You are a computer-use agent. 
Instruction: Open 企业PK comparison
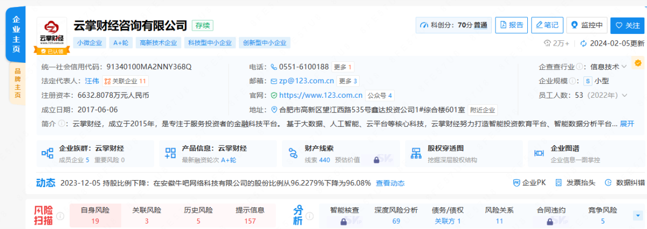(529, 183)
